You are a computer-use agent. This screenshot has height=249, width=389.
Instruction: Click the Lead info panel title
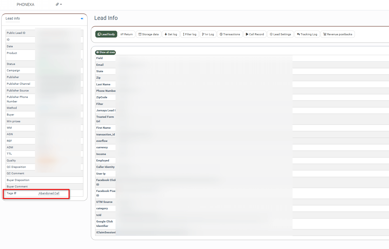tap(13, 18)
